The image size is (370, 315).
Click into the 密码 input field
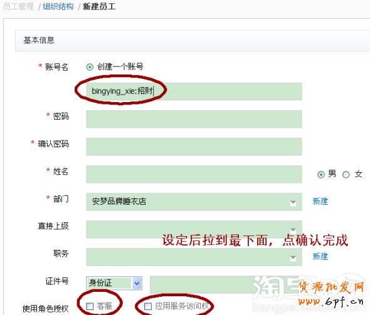(194, 119)
